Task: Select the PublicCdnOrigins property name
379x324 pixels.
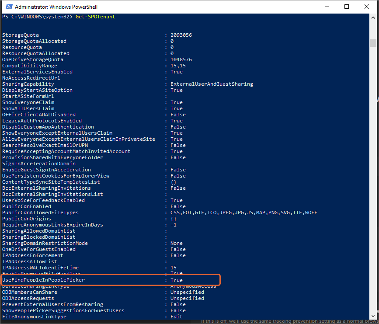Action: coord(27,219)
